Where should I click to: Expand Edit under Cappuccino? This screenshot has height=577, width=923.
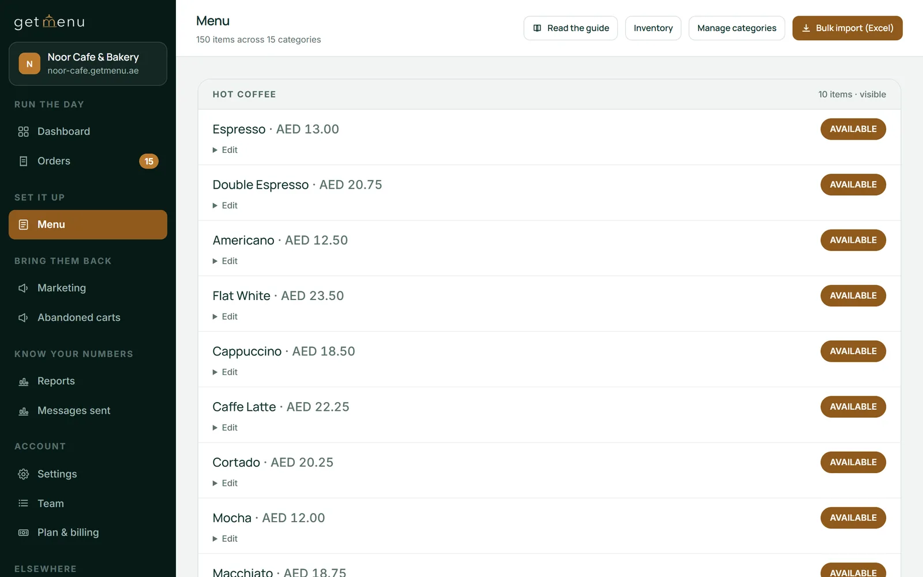point(225,372)
